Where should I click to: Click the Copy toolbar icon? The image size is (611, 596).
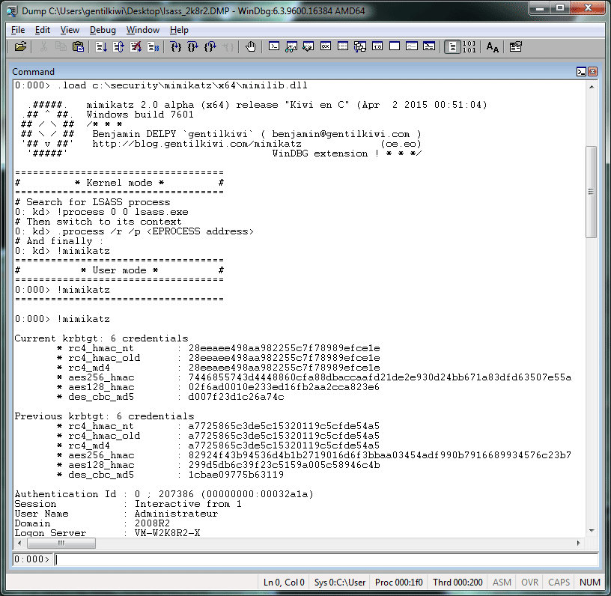(61, 46)
